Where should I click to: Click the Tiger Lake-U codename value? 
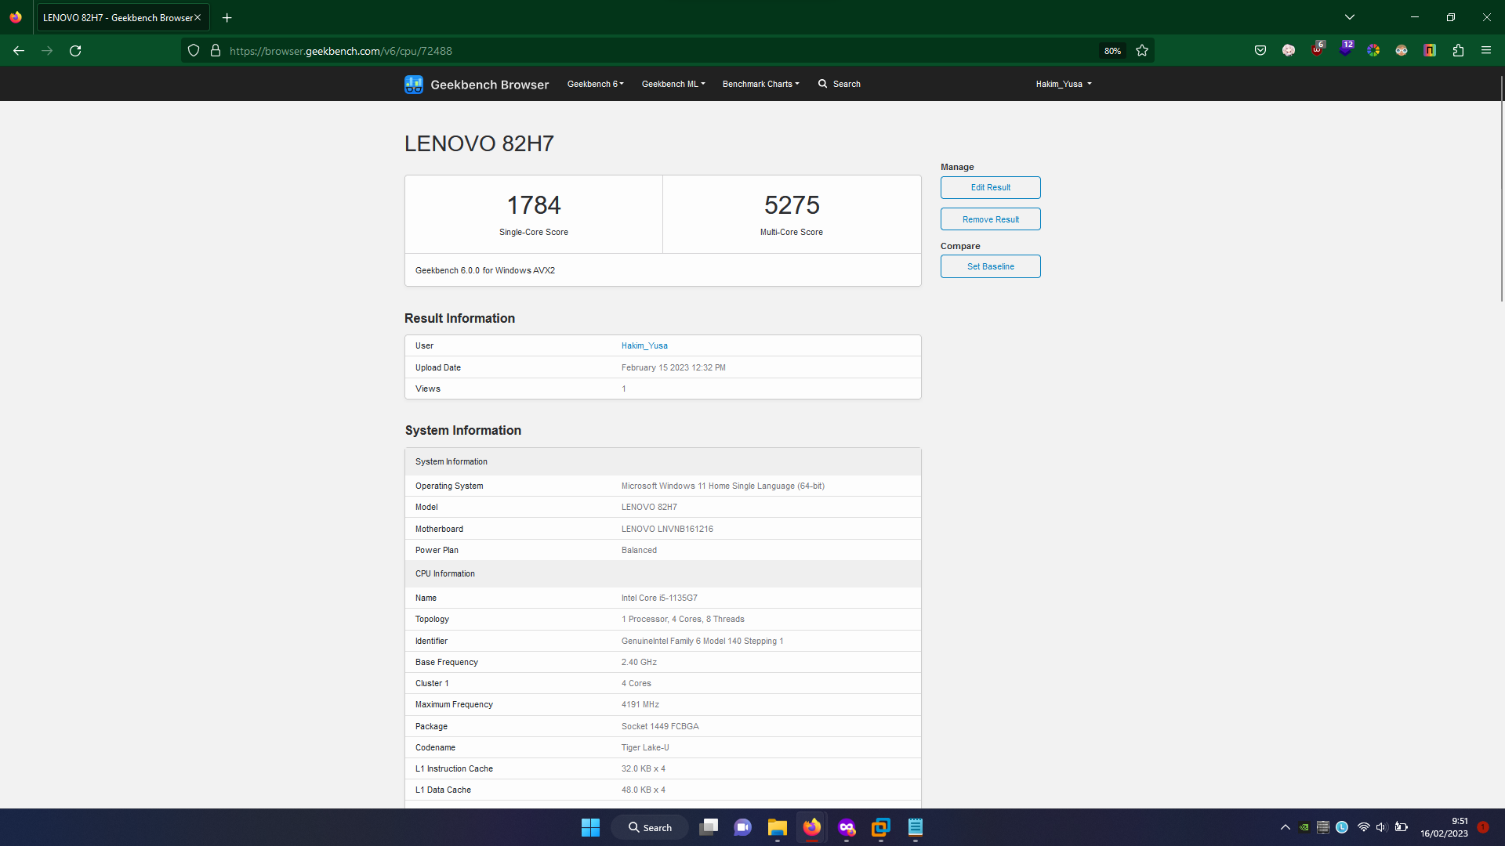[645, 747]
